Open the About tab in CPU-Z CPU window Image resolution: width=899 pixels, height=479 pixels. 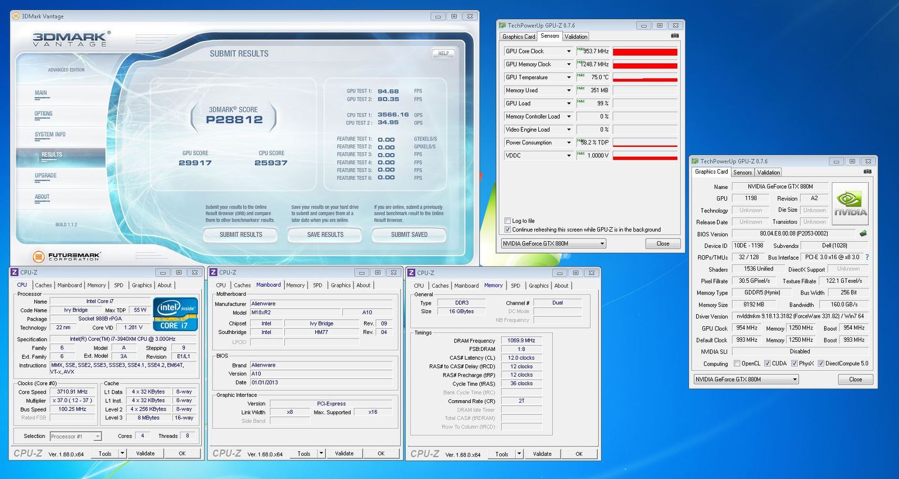[x=164, y=286]
